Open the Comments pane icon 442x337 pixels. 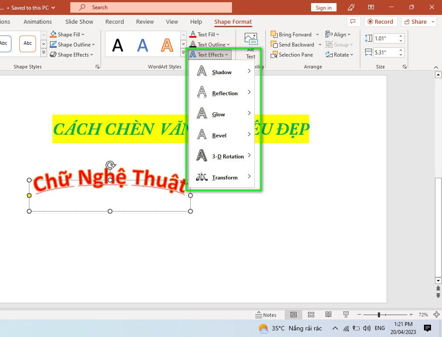coord(353,22)
